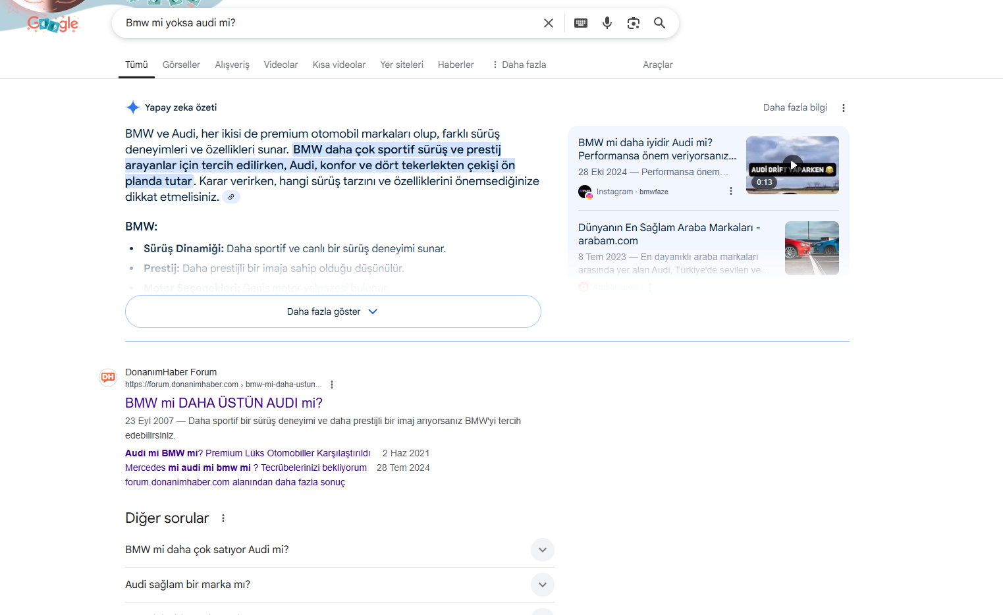
Task: Expand the summary with Daha fazla göster
Action: click(x=333, y=311)
